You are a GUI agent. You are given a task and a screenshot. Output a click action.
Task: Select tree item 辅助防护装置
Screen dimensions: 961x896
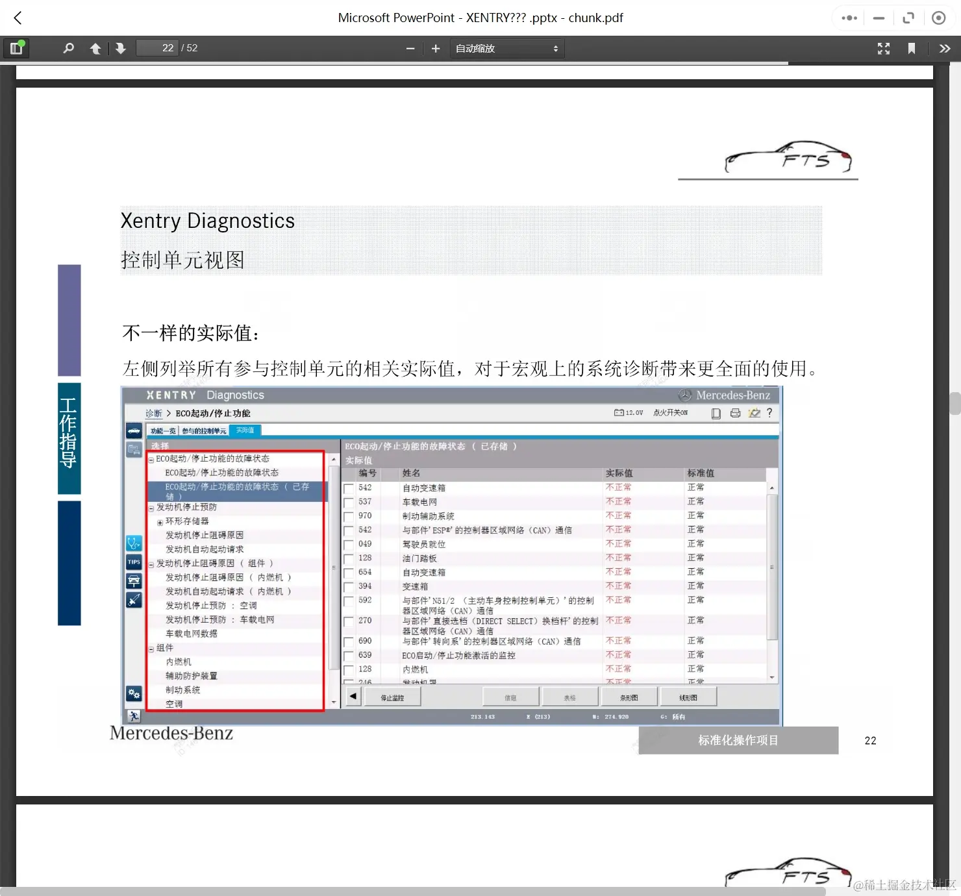point(192,676)
